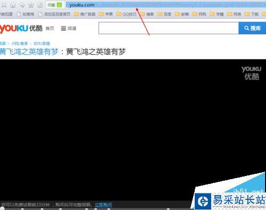
Task: Open the 网络 bookmark folder
Action: (x=234, y=14)
